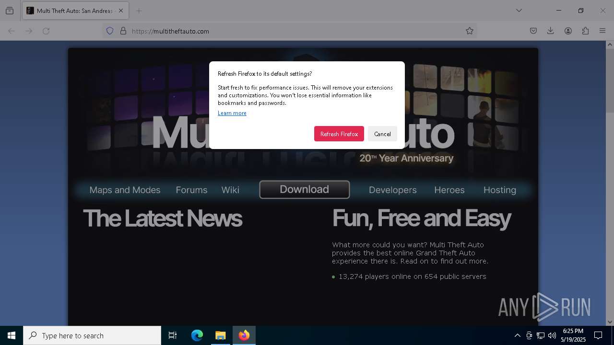Open the Save to Pocket icon
Screen dimensions: 614x345
point(533,31)
